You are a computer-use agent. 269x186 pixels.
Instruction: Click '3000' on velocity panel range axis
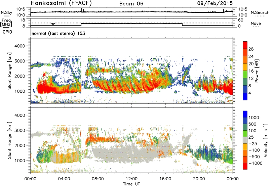(20, 130)
